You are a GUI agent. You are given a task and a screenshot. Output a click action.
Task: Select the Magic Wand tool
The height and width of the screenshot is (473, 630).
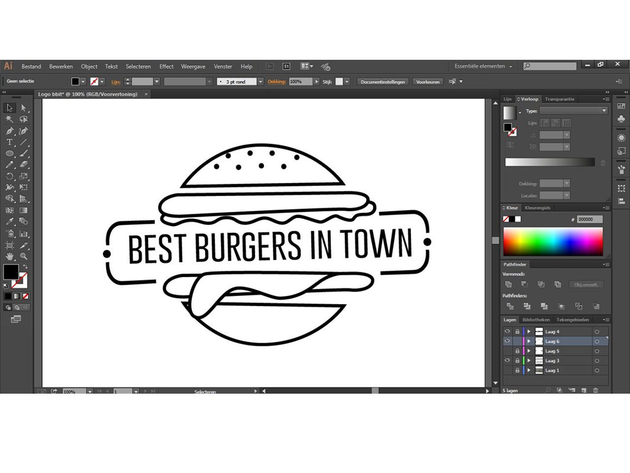[x=9, y=119]
